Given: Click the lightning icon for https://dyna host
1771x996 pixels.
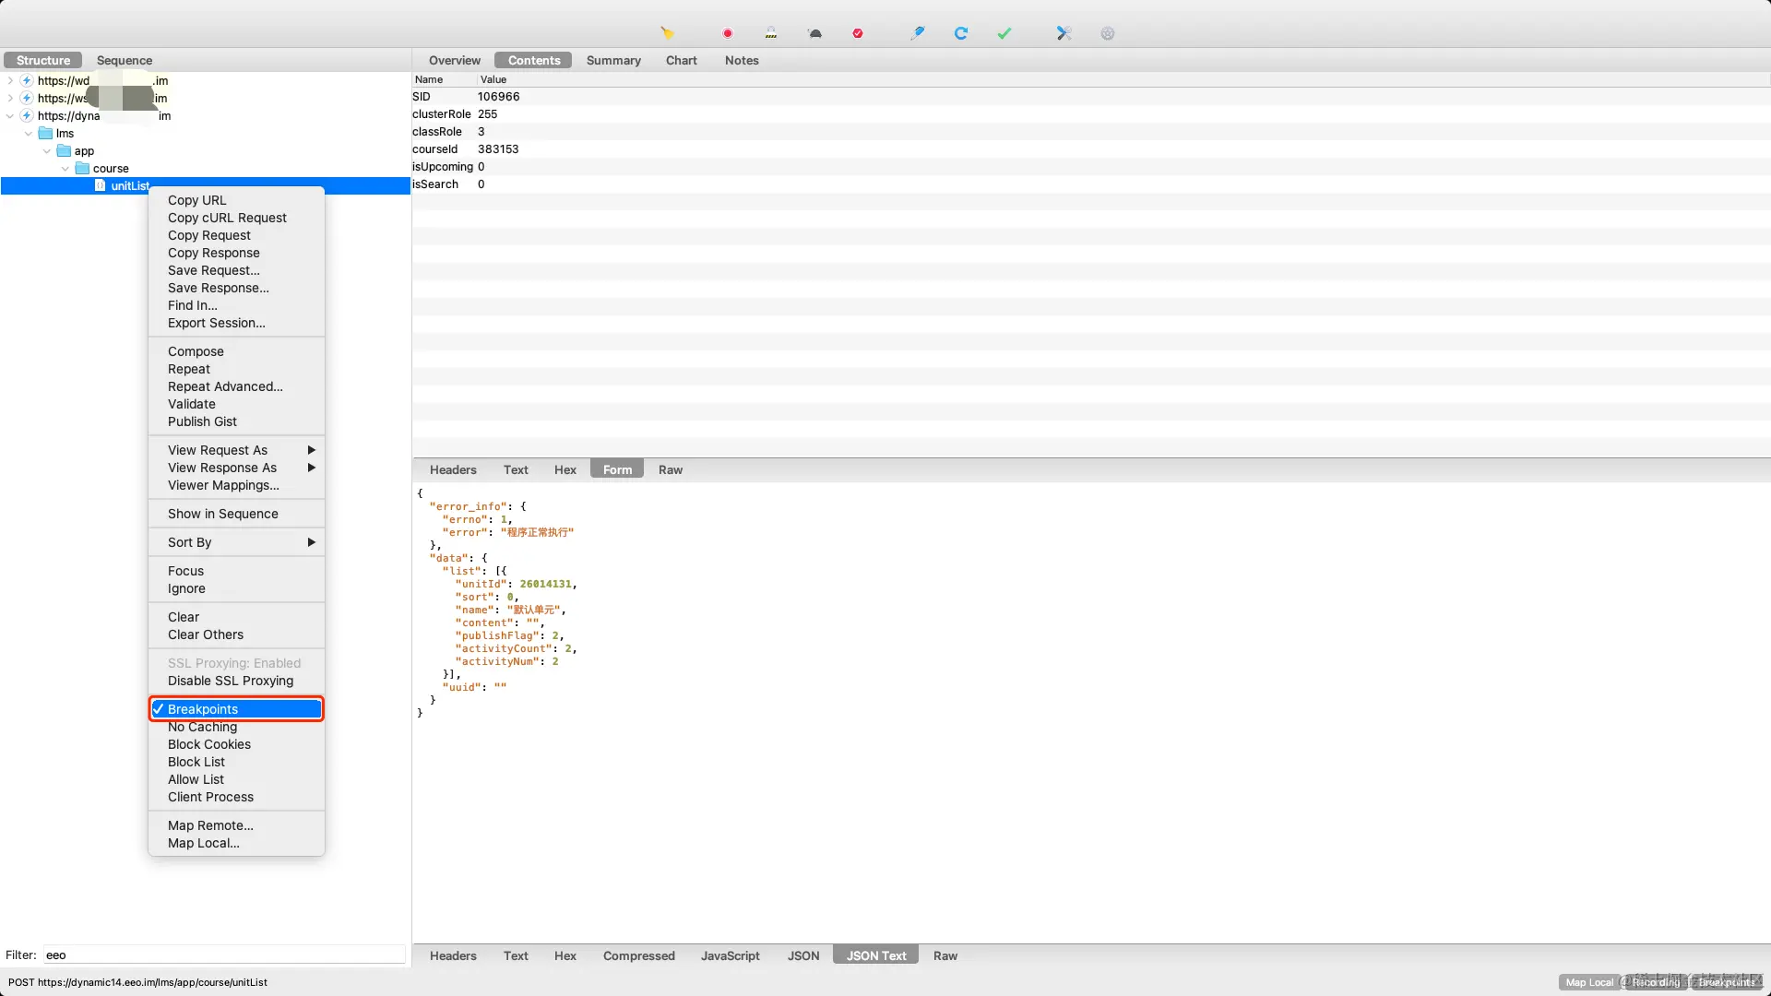Looking at the screenshot, I should [27, 116].
